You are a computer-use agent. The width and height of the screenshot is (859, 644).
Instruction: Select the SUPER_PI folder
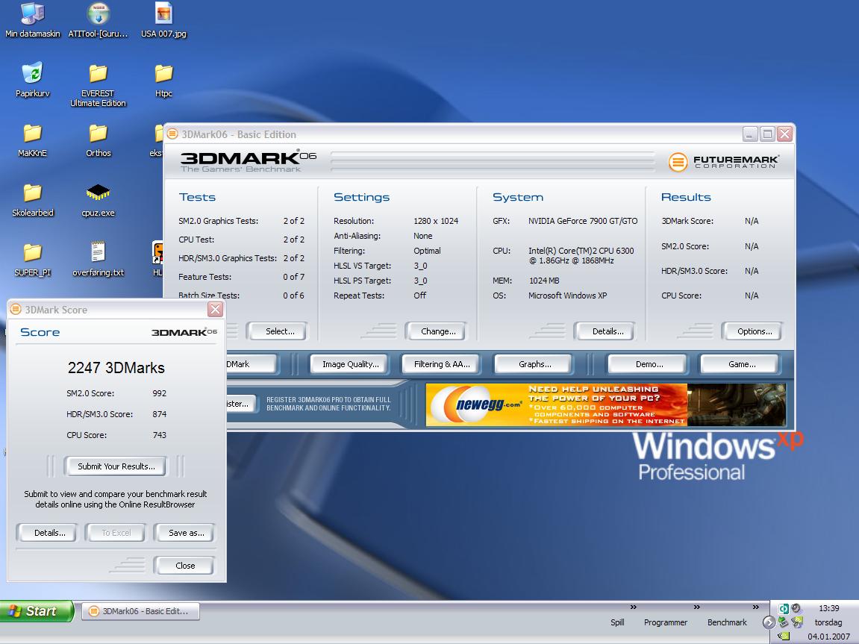click(32, 260)
